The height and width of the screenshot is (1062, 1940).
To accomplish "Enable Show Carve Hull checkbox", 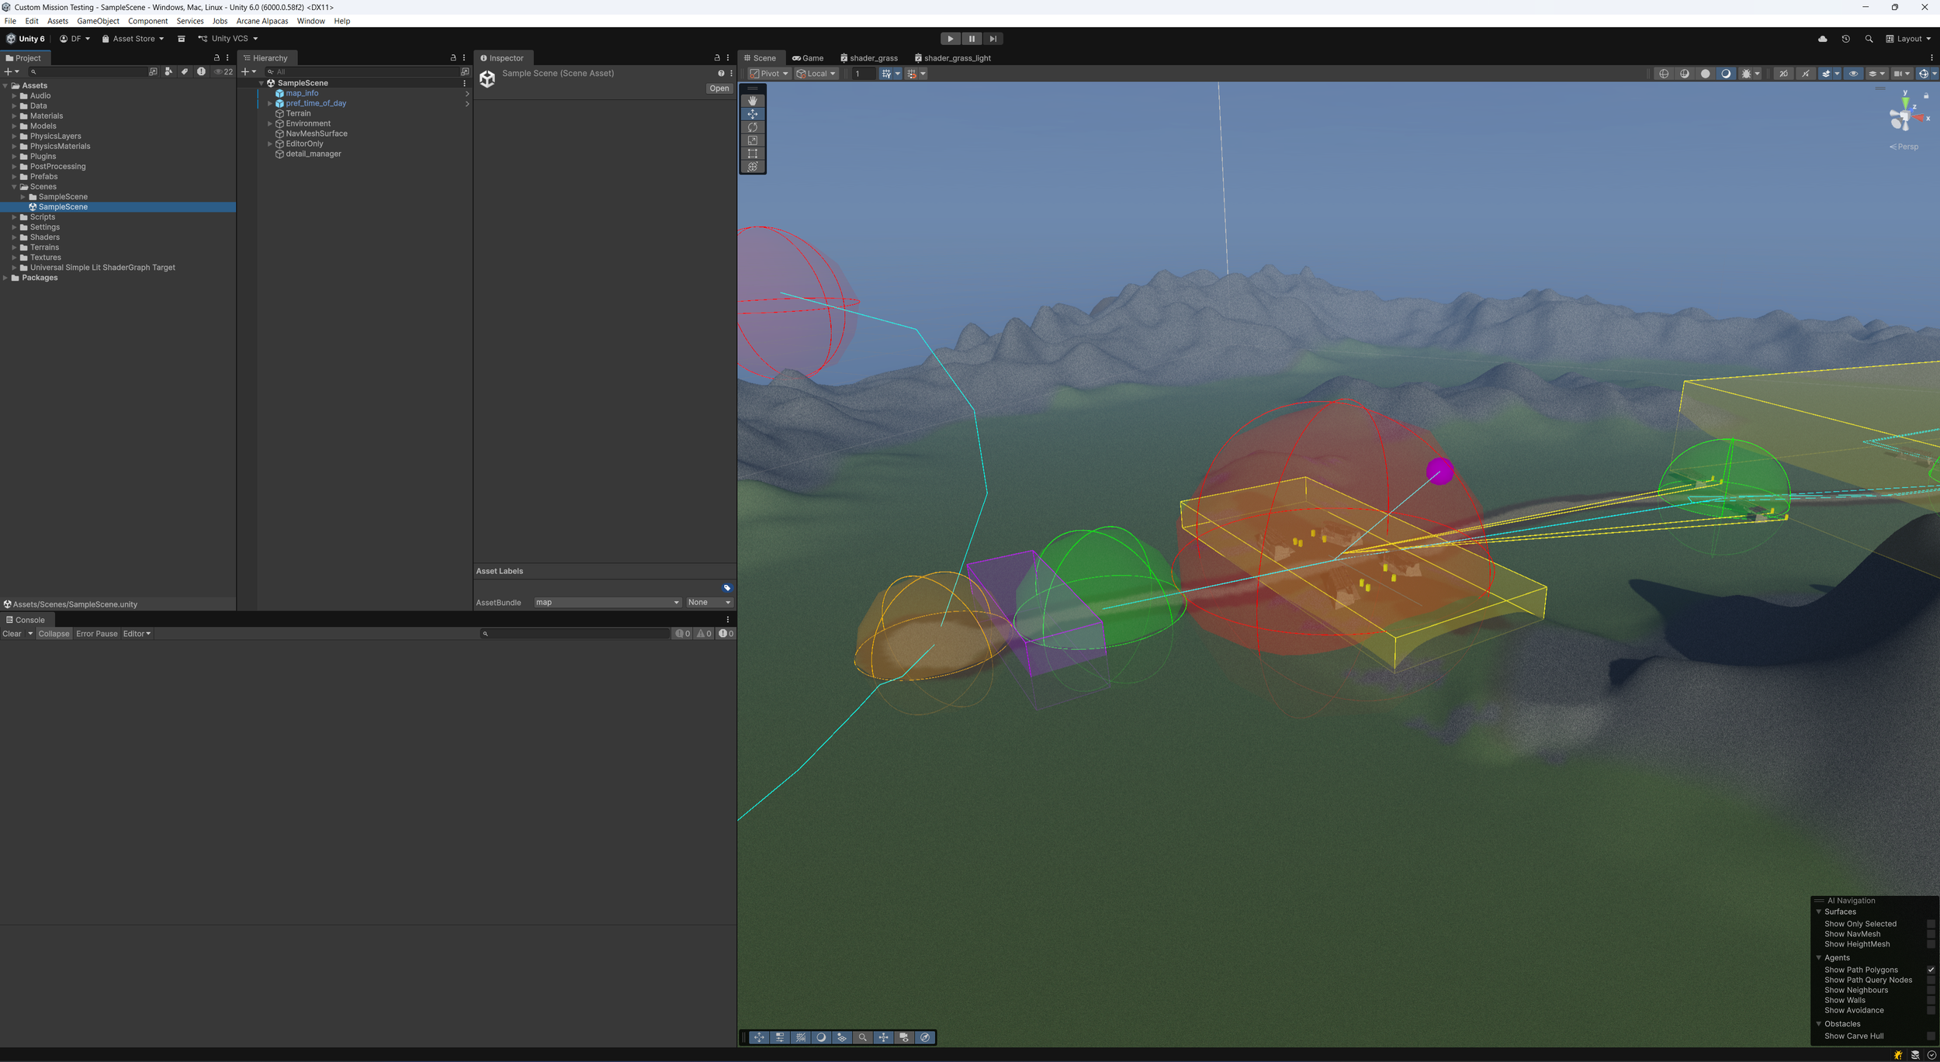I will [x=1930, y=1036].
